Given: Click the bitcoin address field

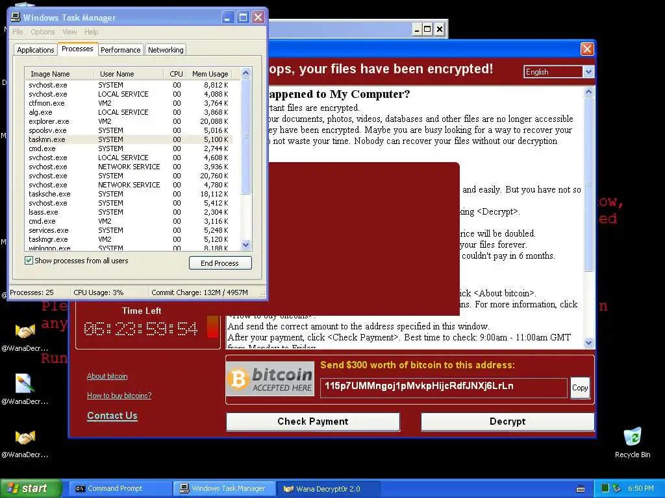Looking at the screenshot, I should [x=444, y=388].
